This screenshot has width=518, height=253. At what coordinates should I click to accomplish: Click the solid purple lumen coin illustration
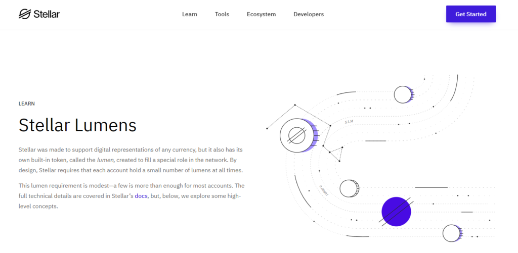pyautogui.click(x=396, y=212)
